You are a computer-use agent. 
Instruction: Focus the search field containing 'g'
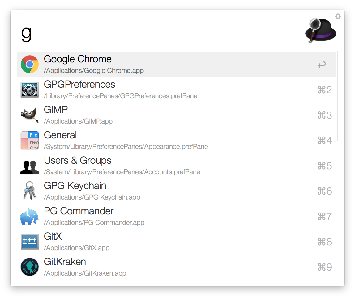click(158, 34)
